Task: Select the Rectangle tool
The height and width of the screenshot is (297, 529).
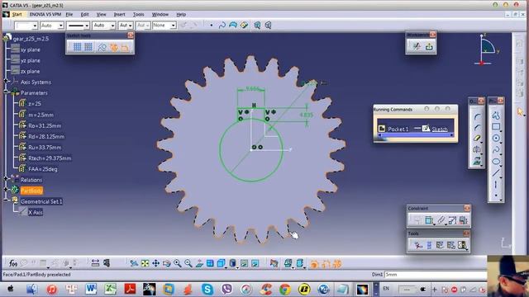Action: point(496,126)
